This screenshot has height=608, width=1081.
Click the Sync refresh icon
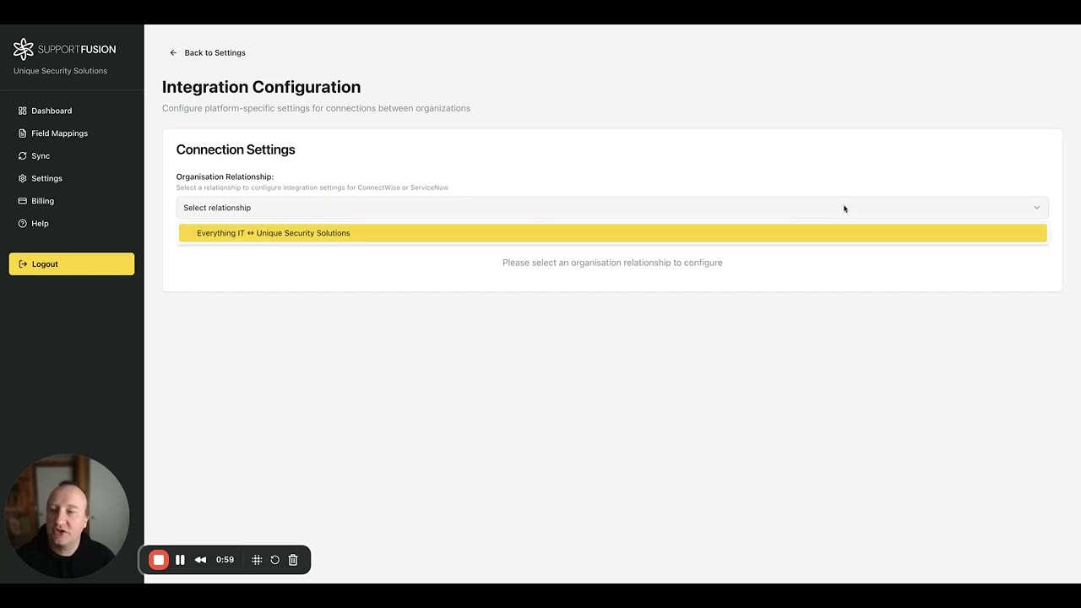coord(23,156)
